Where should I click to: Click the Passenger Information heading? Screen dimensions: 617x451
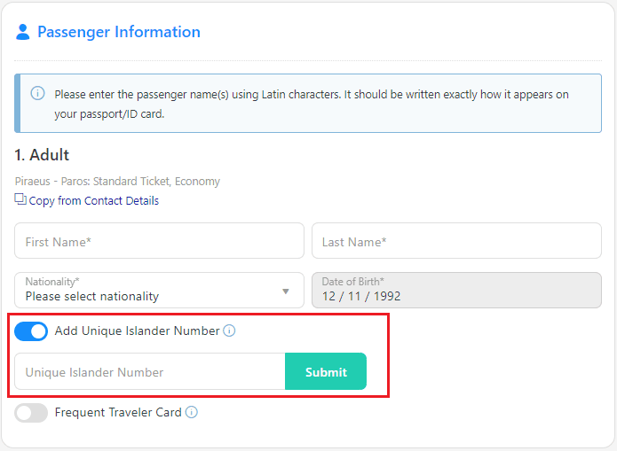click(119, 32)
